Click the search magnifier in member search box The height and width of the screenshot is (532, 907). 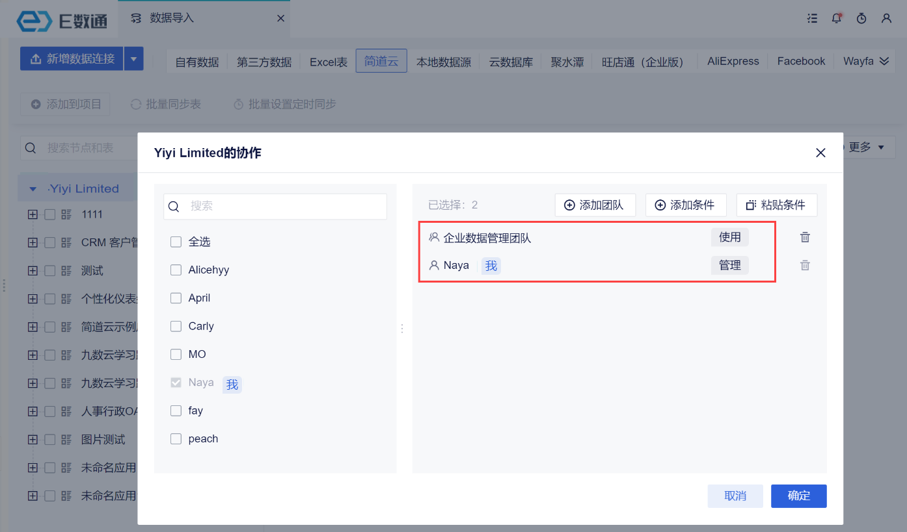(174, 207)
